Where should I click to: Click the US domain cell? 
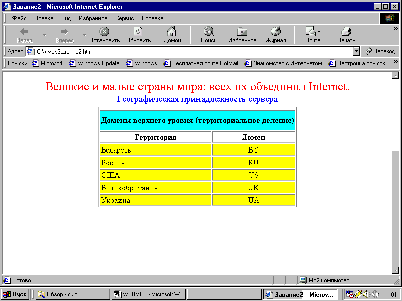pos(254,175)
